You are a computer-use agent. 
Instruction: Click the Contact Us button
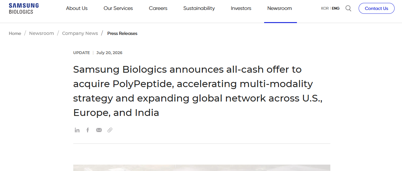377,8
